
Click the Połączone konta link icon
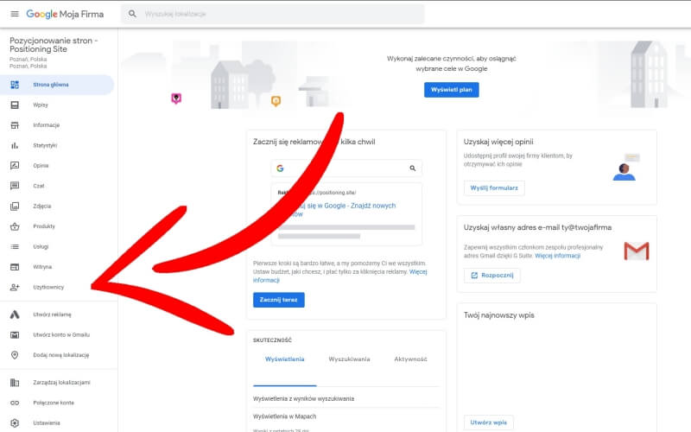pos(15,403)
